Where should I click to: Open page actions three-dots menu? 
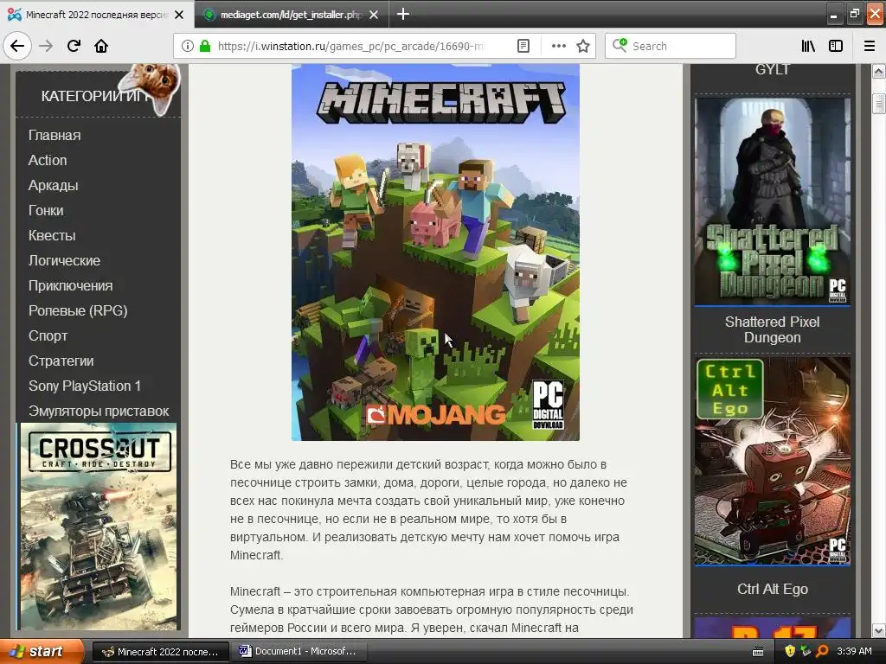click(558, 46)
